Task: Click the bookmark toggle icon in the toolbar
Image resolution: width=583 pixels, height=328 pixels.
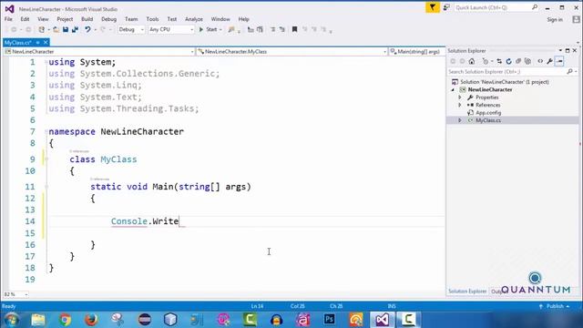Action: pos(294,29)
